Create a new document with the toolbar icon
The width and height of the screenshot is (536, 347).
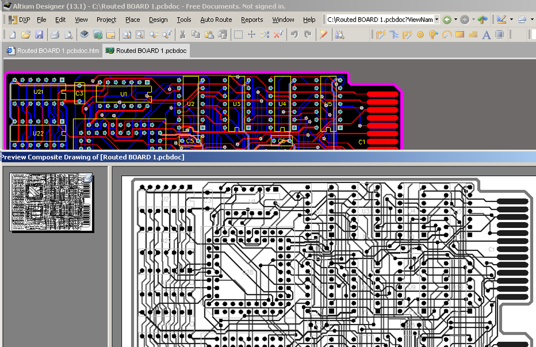coord(13,34)
